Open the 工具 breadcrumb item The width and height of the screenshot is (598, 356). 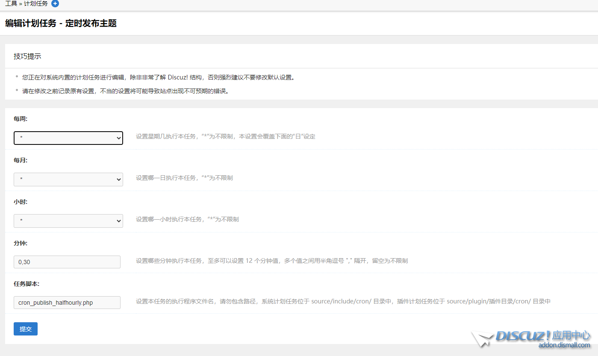11,4
